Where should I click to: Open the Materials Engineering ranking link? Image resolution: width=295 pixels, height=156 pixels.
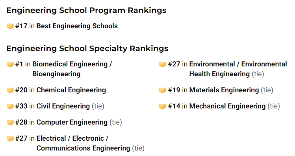[224, 90]
